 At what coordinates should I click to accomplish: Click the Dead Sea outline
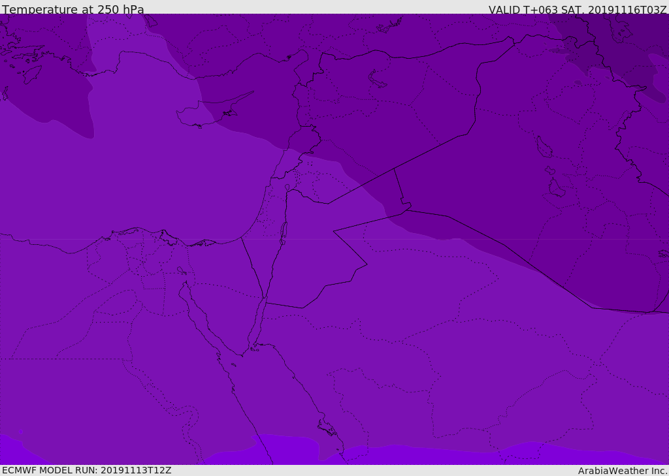click(x=284, y=231)
